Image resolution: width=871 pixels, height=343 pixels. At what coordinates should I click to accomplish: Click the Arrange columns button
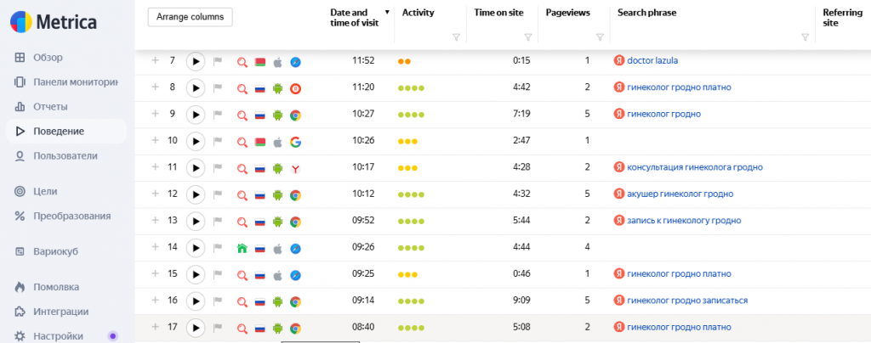pos(190,17)
